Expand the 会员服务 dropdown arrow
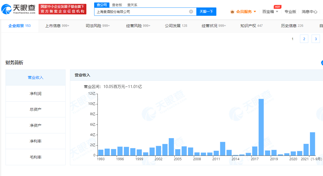This screenshot has height=176, width=323. click(255, 12)
